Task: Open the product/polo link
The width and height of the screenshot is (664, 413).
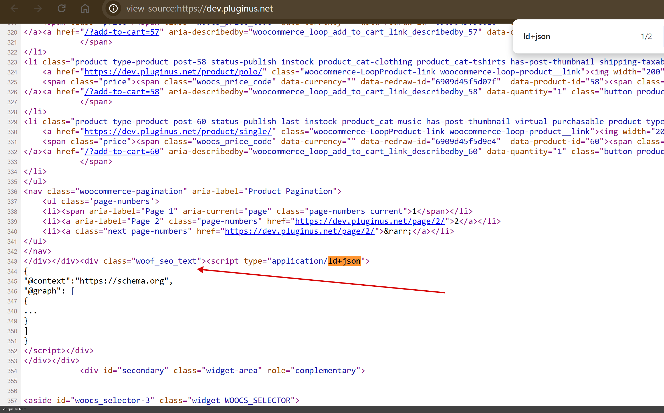Action: (173, 72)
